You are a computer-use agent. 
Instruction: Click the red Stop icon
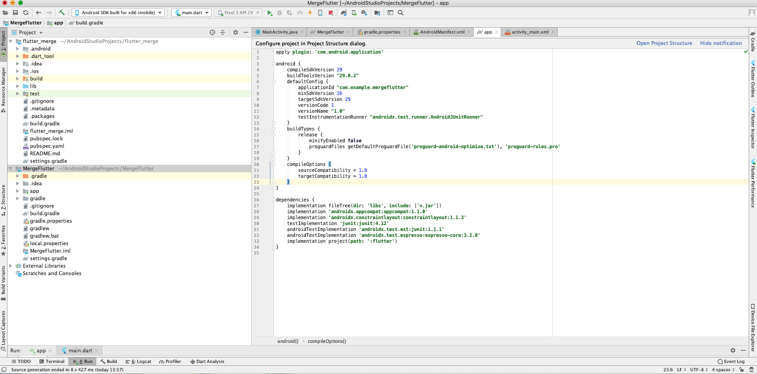tap(331, 13)
